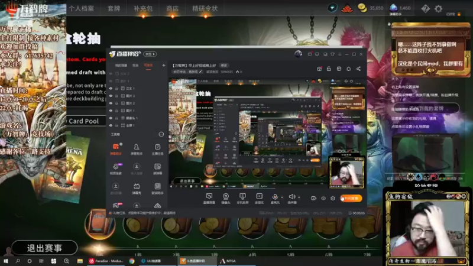
Task: Click the 修改 edit title button
Action: [x=224, y=66]
